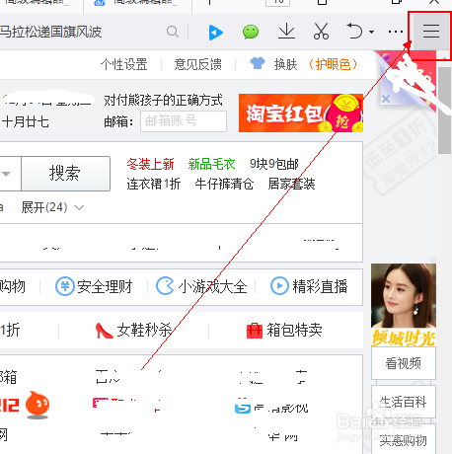Open 9块9包邮 link
452x454 pixels.
(274, 164)
